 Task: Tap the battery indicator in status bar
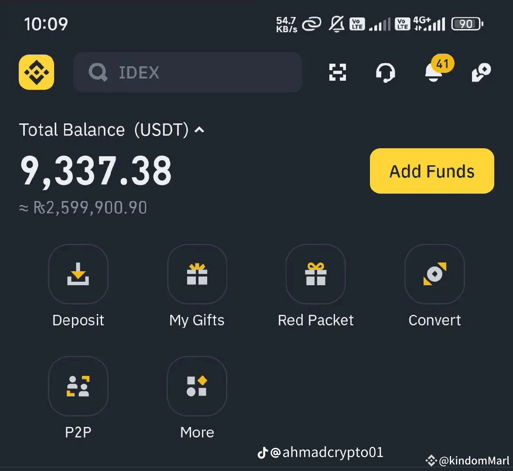point(467,24)
